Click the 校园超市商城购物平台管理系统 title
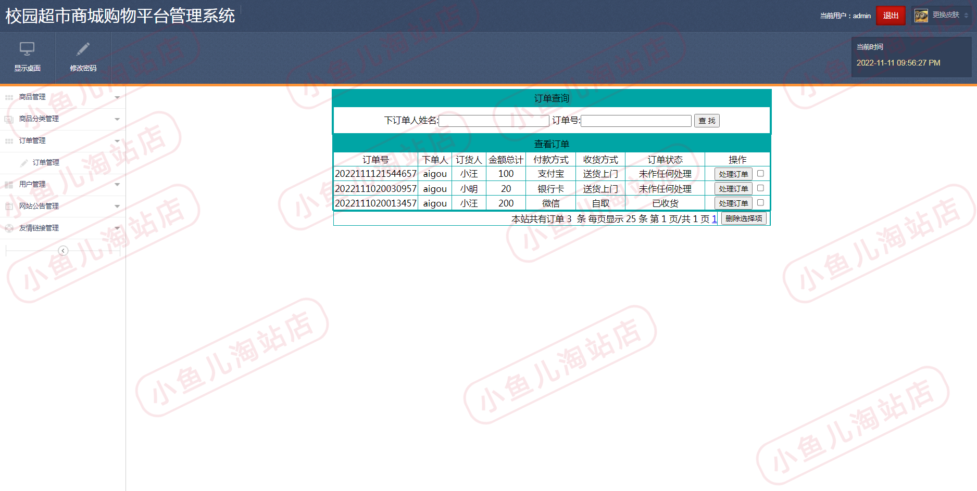 pyautogui.click(x=120, y=16)
